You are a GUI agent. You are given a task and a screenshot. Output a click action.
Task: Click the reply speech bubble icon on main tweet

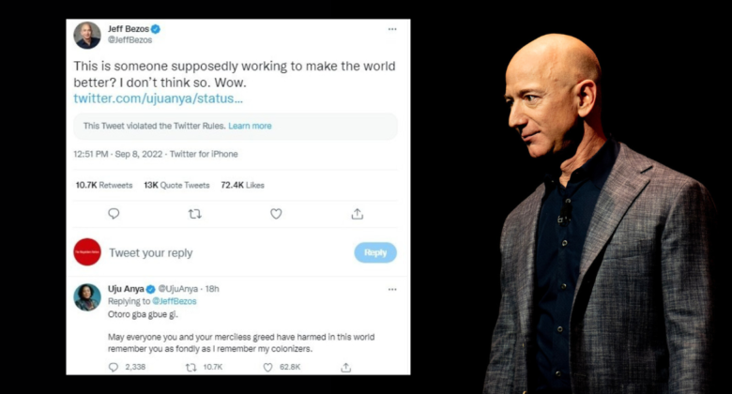pyautogui.click(x=114, y=214)
